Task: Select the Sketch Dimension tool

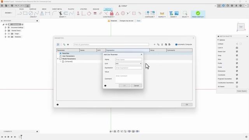Action: (47, 13)
